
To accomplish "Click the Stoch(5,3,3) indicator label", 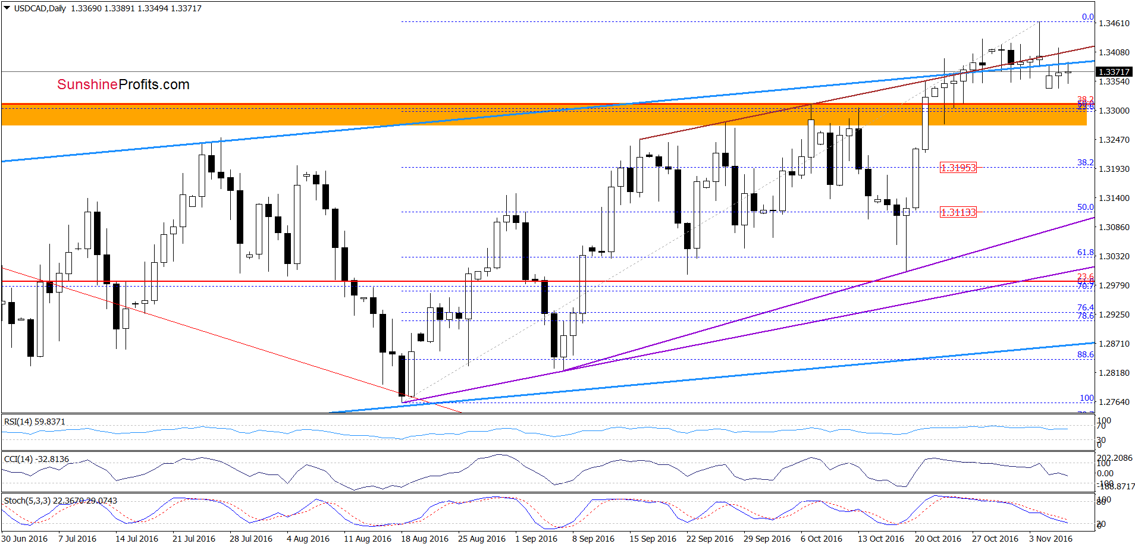I will [x=61, y=501].
